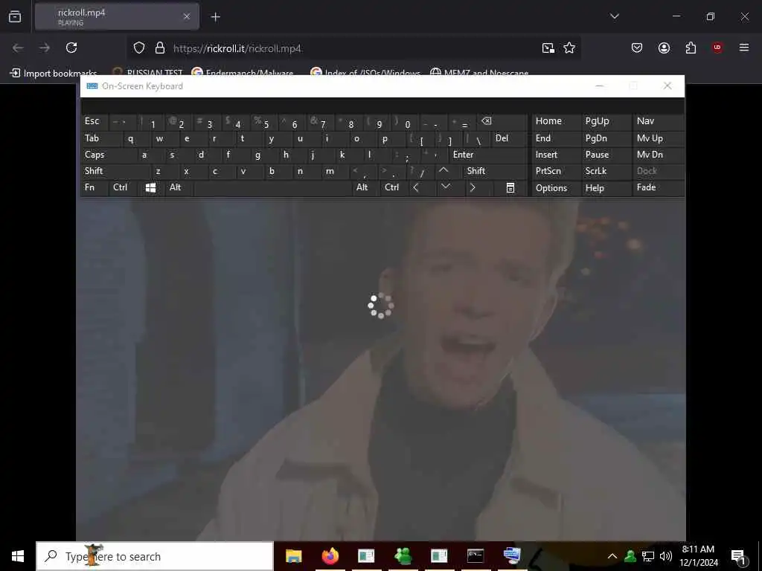Open Pocket save icon

tap(637, 48)
